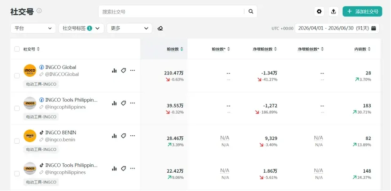Image resolution: width=391 pixels, height=191 pixels.
Task: Click INGCO Global profile avatar
Action: (x=30, y=71)
